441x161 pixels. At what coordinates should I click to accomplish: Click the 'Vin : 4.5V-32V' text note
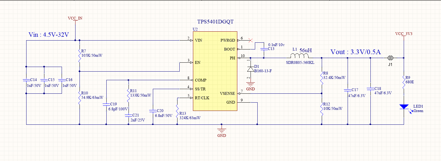click(x=49, y=34)
